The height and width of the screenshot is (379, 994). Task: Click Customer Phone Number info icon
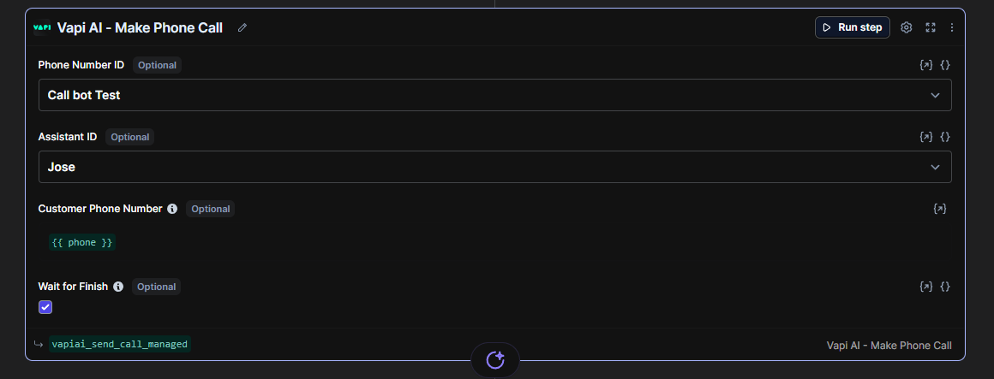(x=172, y=209)
